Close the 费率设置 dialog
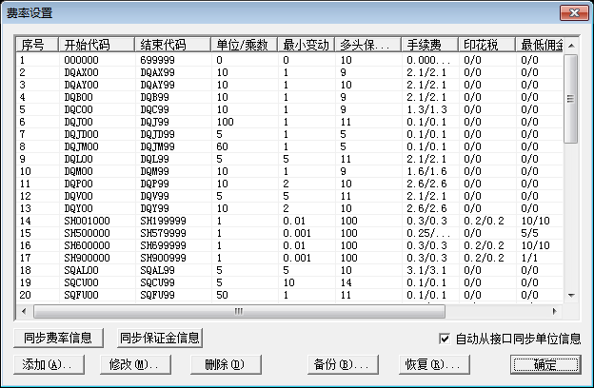The height and width of the screenshot is (388, 594). (x=574, y=13)
